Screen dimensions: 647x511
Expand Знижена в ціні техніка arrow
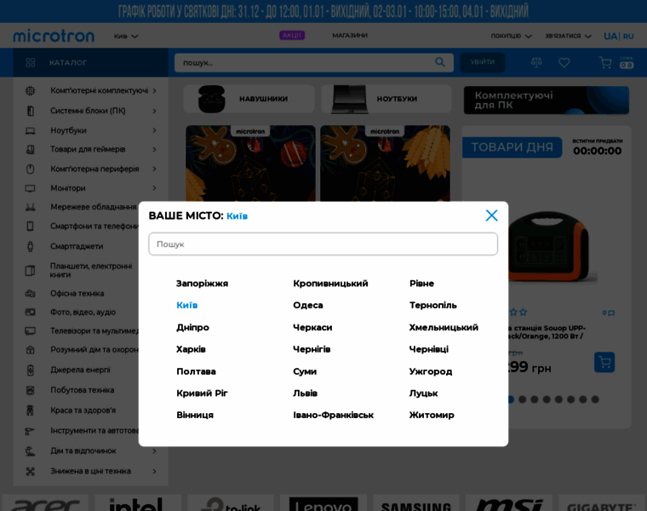[x=154, y=471]
